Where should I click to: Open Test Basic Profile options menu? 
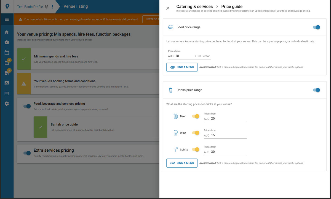point(52,7)
